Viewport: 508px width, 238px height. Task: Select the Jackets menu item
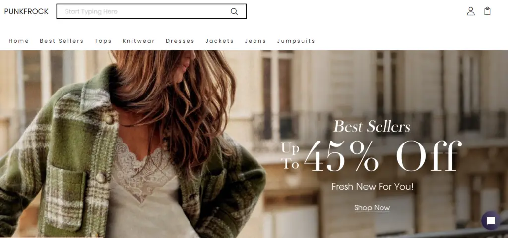(219, 41)
